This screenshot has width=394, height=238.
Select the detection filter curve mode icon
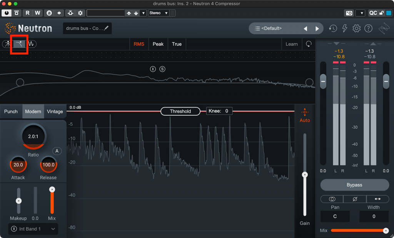tap(19, 44)
